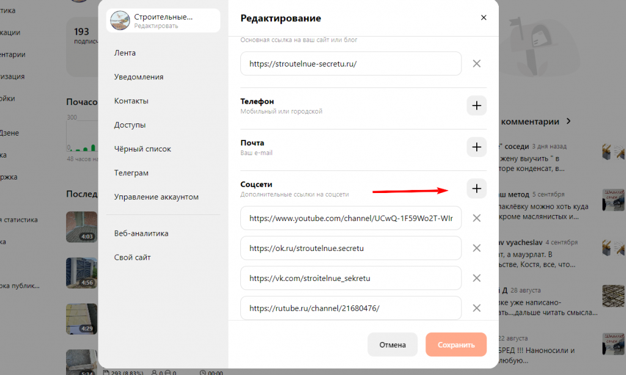626x375 pixels.
Task: Delete the vk.com social link
Action: pyautogui.click(x=476, y=278)
